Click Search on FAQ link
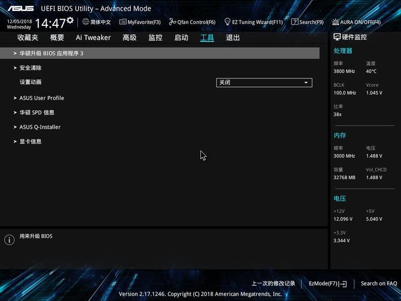This screenshot has width=401, height=301. click(x=378, y=283)
